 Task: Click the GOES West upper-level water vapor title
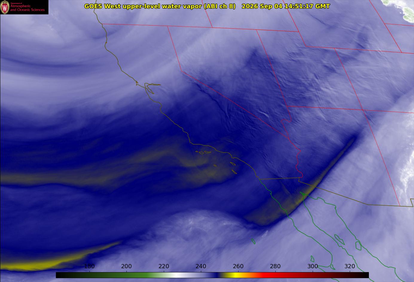pos(160,6)
